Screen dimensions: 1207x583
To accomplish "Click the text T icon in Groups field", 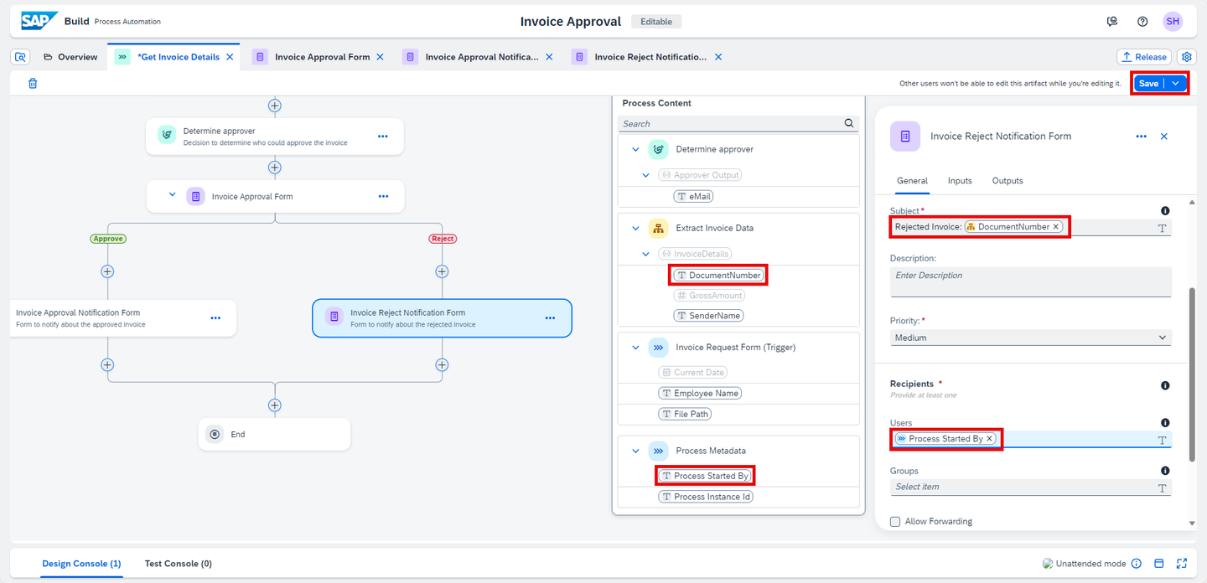I will 1163,488.
